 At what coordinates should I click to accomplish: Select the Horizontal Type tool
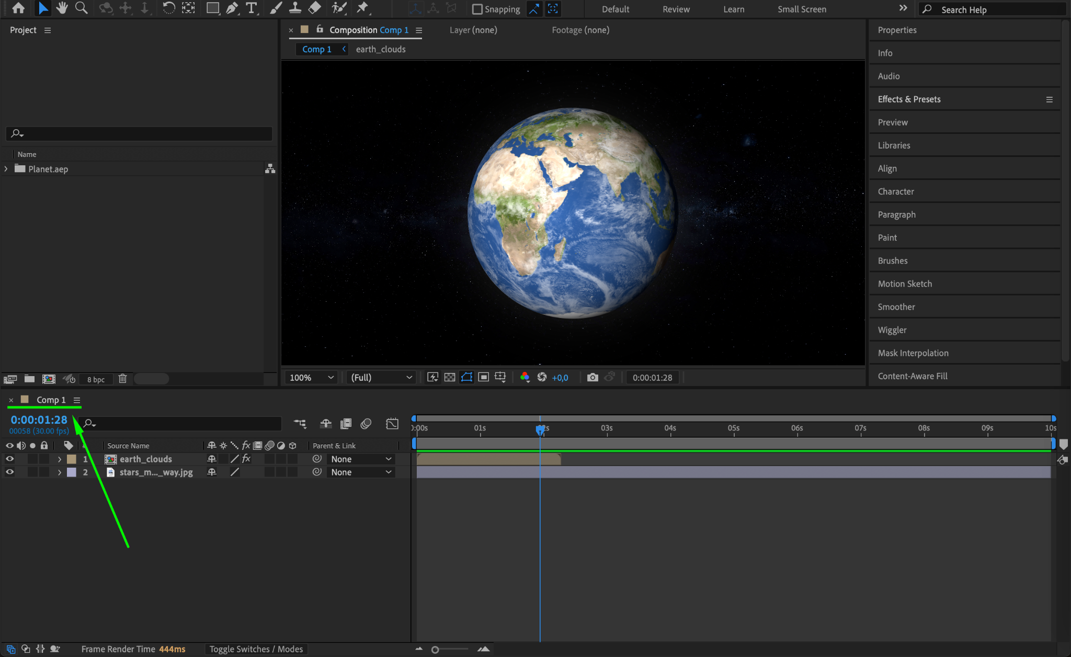(x=252, y=8)
